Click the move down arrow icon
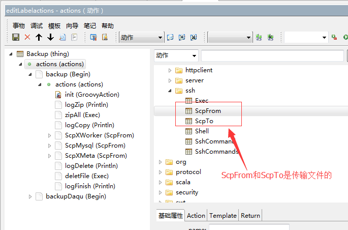 [51, 37]
